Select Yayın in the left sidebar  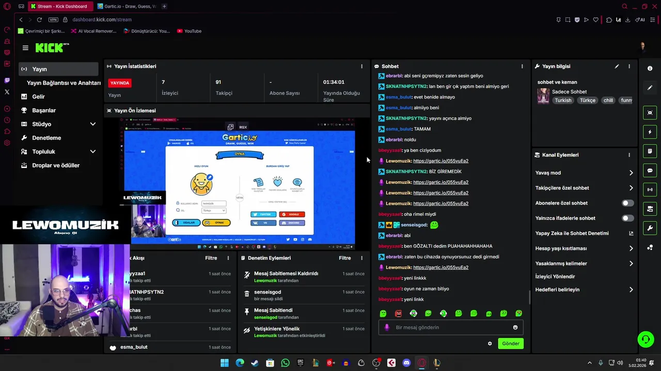coord(58,69)
